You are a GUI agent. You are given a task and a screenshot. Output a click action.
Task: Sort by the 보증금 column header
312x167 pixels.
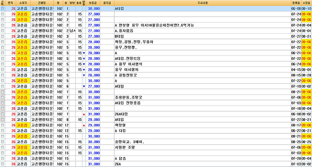[93, 3]
